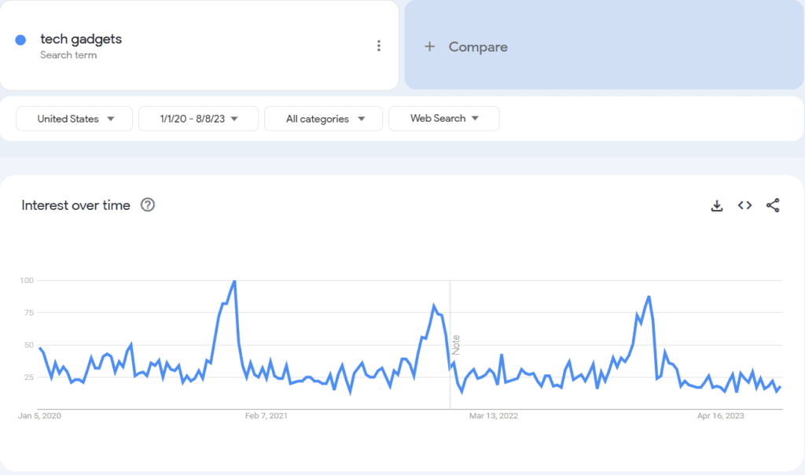Click the plus icon to add comparison
Viewport: 805px width, 475px height.
430,46
